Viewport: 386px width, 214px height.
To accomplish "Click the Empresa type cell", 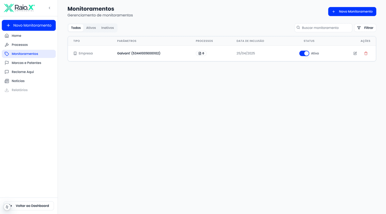I will click(x=83, y=53).
